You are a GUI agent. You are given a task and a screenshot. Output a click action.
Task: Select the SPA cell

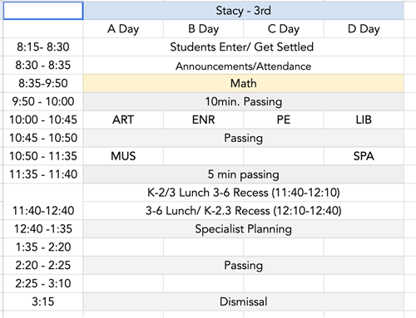point(364,156)
